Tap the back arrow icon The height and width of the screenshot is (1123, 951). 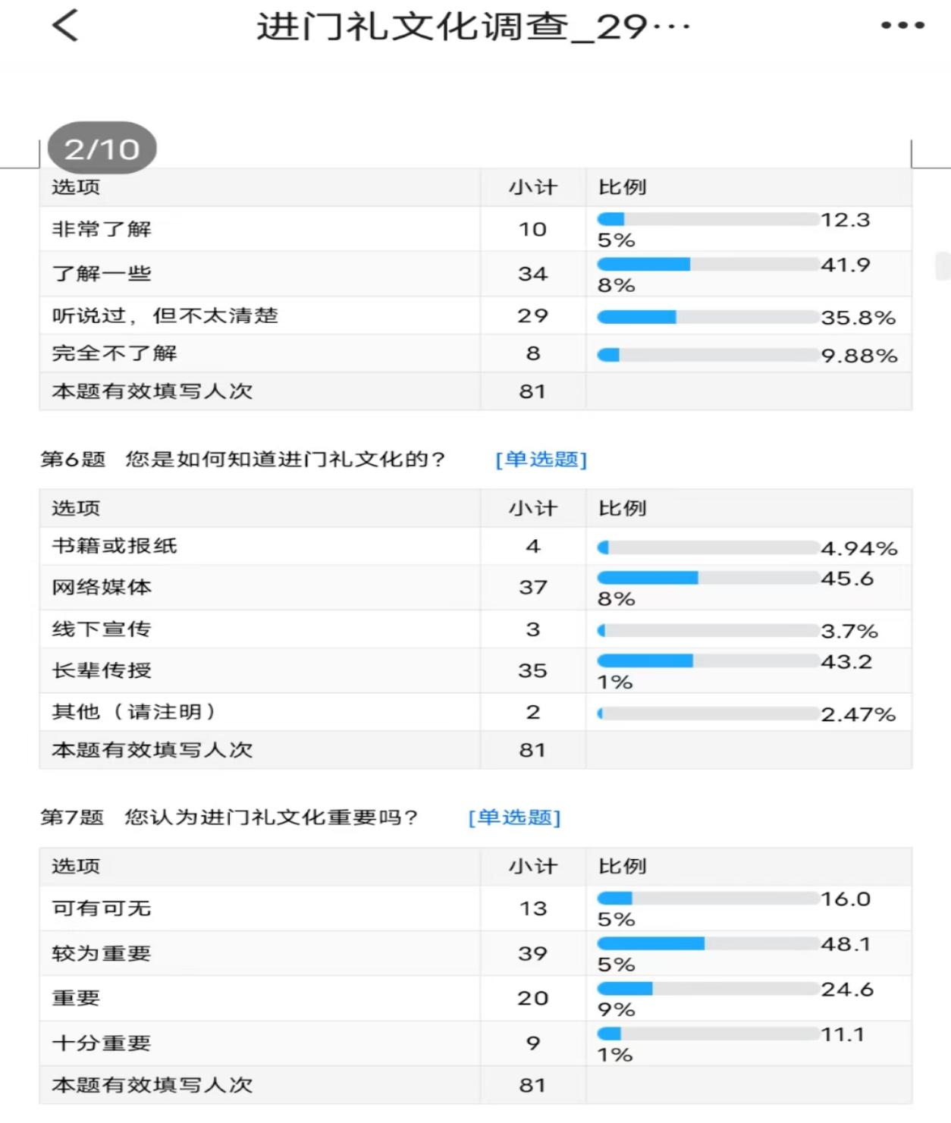point(65,26)
